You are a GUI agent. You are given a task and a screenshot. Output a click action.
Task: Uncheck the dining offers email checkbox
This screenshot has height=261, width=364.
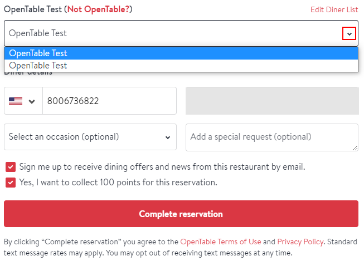tap(11, 167)
